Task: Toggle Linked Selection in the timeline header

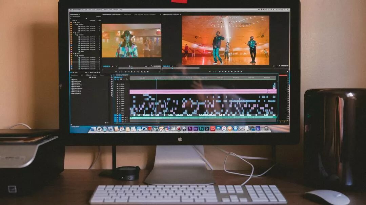Action: 121,79
